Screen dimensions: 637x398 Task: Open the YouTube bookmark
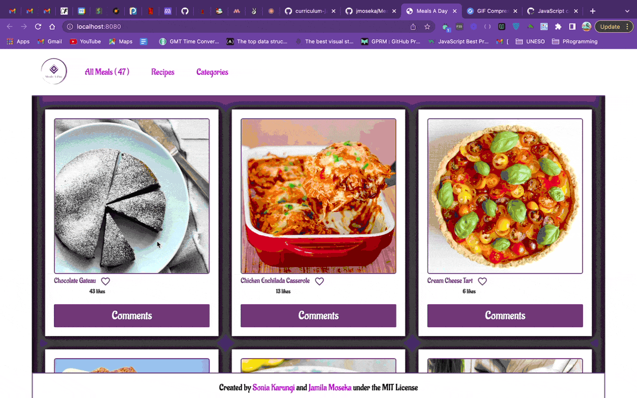click(85, 42)
